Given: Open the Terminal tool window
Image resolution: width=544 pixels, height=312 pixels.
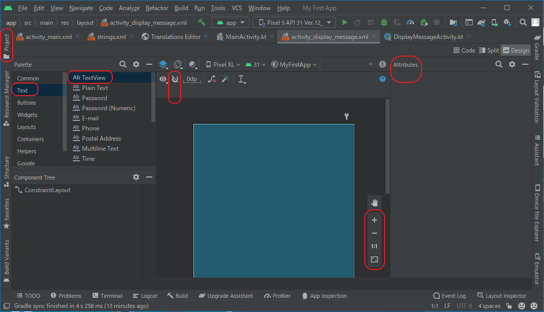Looking at the screenshot, I should point(107,296).
